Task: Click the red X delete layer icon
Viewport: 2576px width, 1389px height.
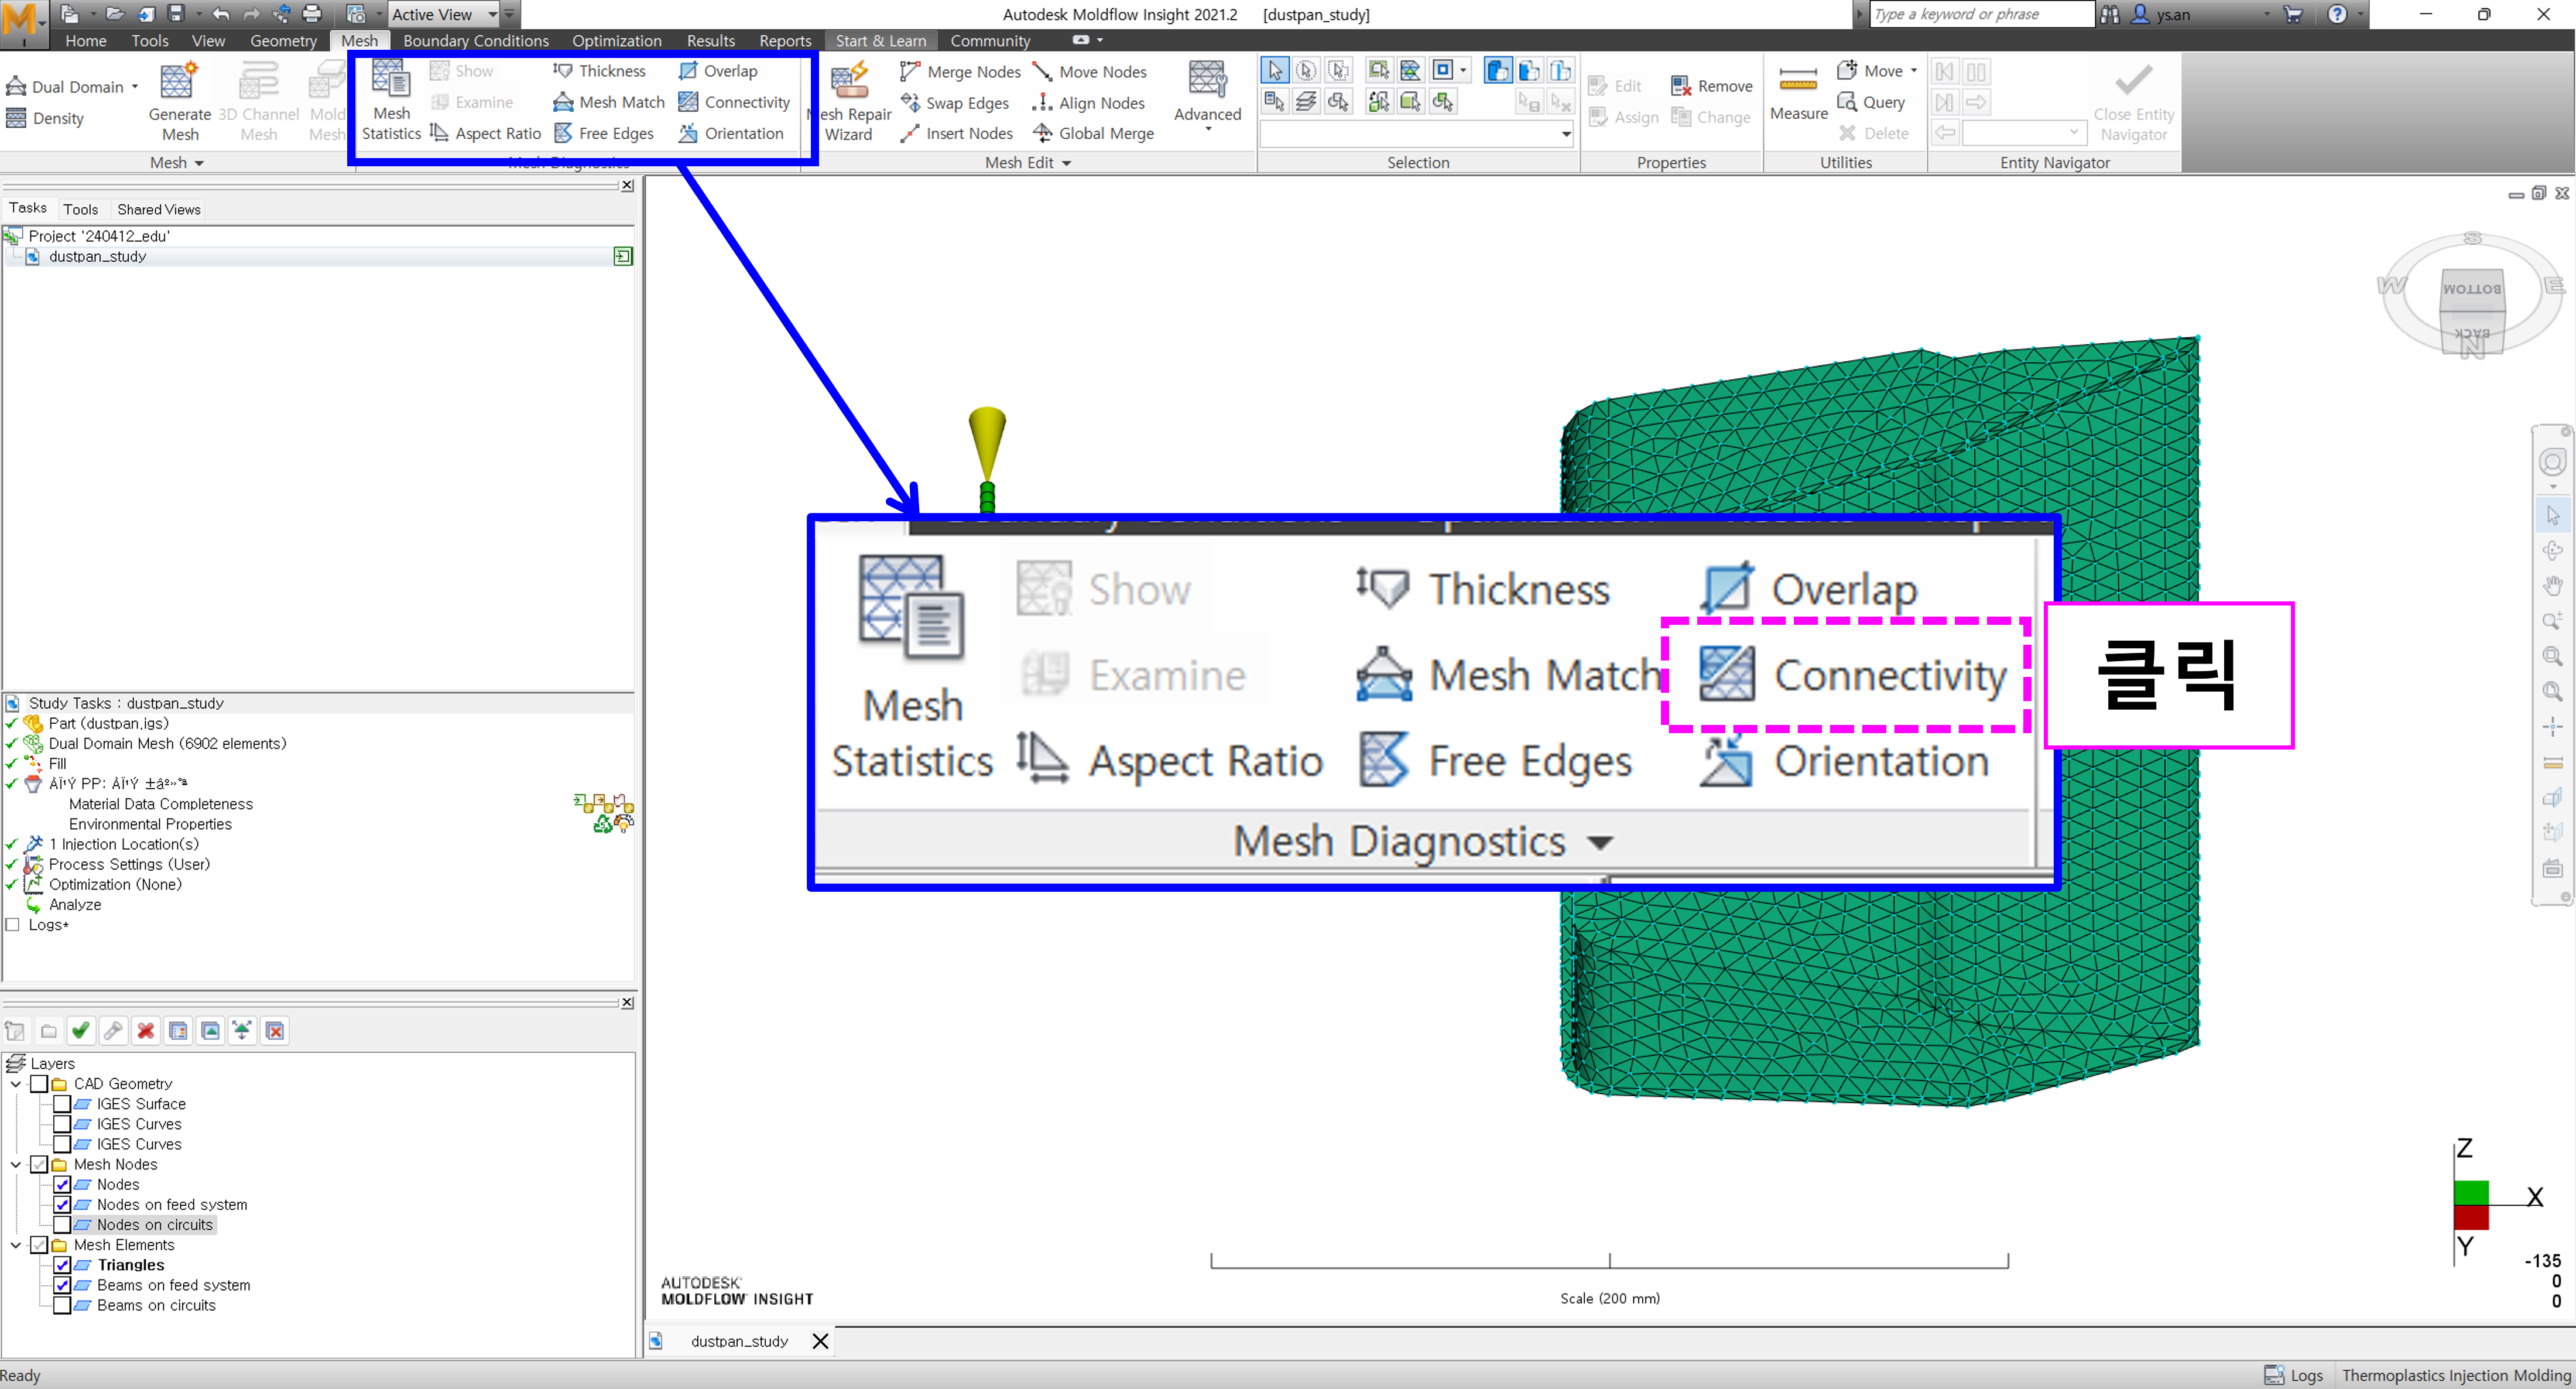Action: click(146, 1031)
